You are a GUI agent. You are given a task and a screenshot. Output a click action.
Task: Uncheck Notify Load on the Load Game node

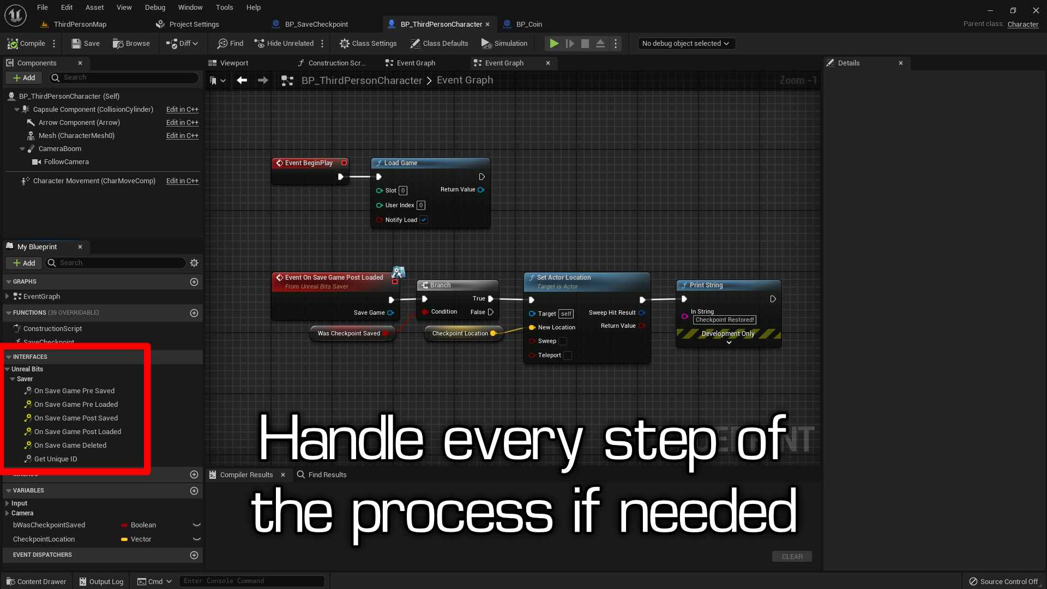424,219
